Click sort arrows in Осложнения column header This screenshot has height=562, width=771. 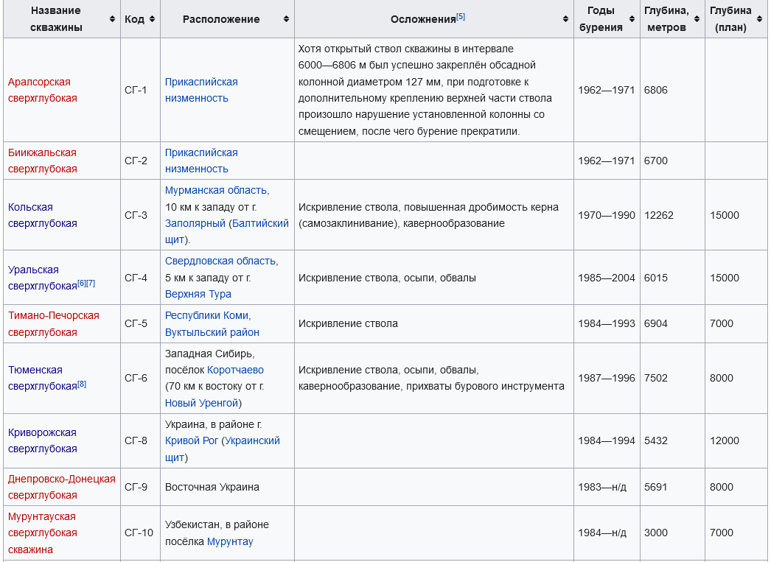[565, 19]
